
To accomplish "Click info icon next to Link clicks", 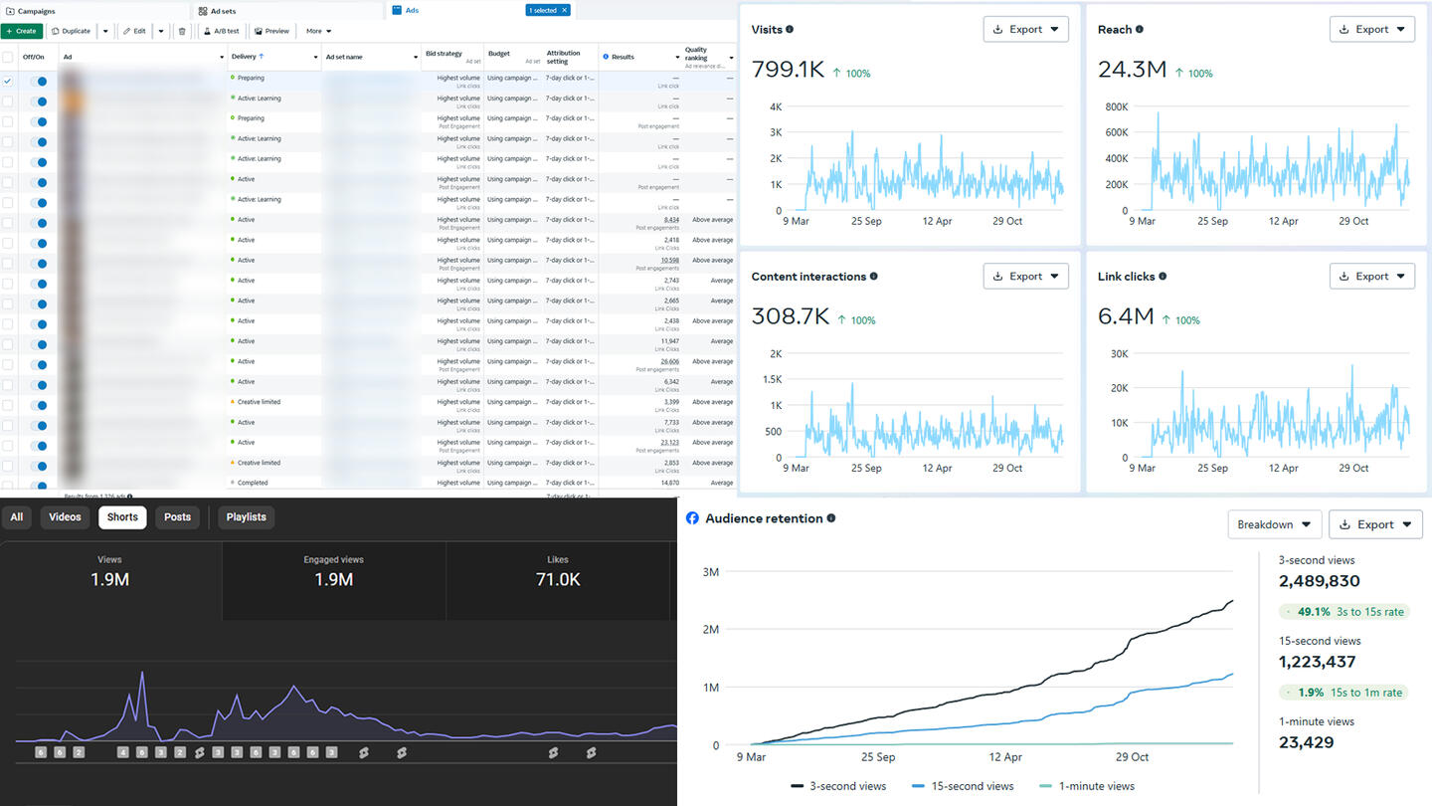I will 1163,277.
